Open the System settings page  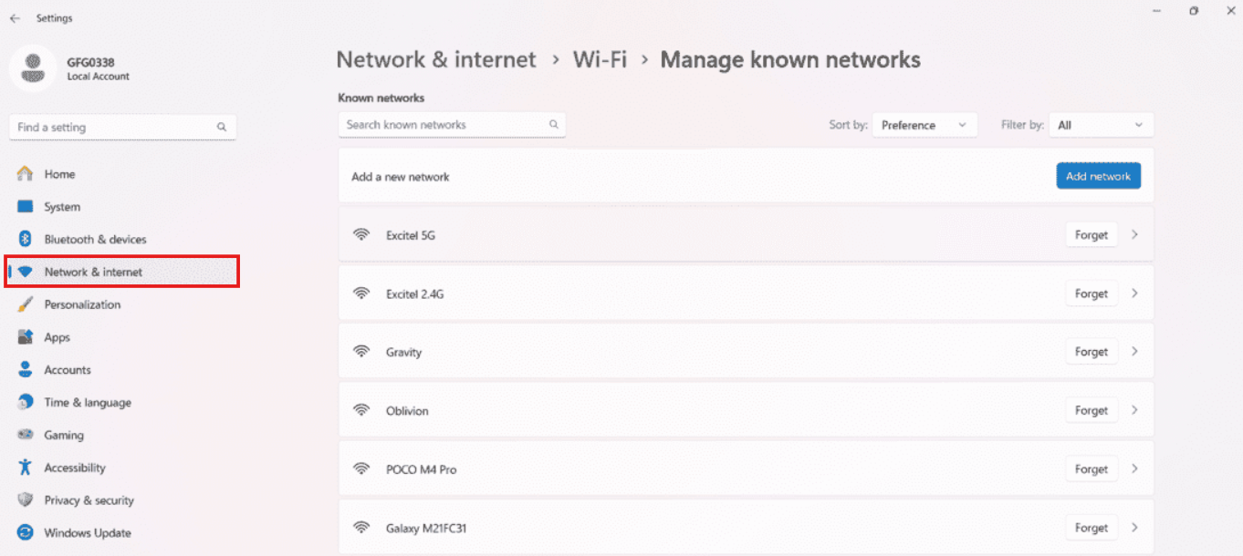click(62, 207)
